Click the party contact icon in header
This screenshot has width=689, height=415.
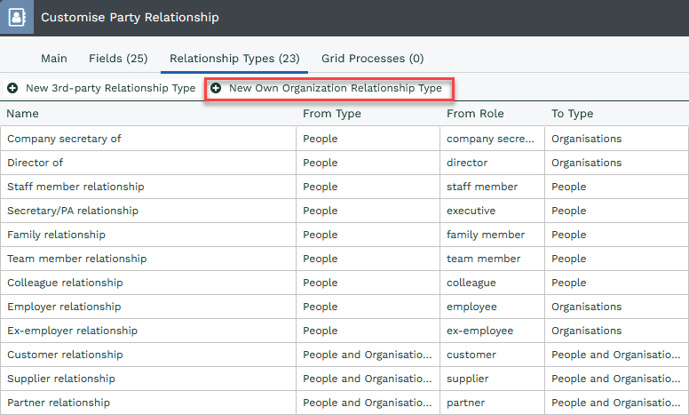tap(17, 17)
